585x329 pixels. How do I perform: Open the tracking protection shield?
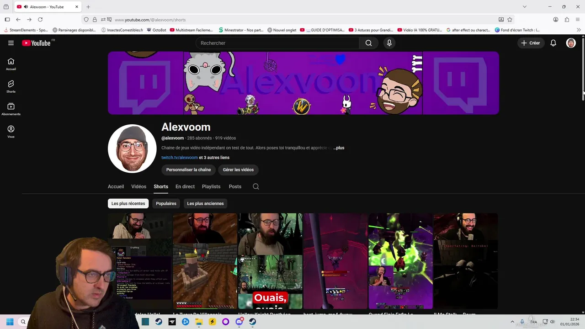pos(86,20)
